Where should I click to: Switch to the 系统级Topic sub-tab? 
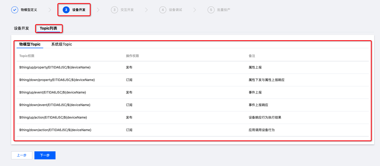(62, 44)
